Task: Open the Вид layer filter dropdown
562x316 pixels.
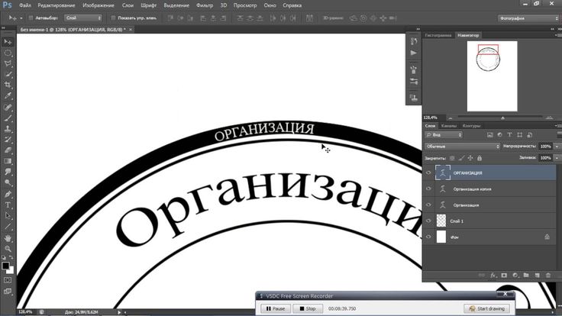Action: click(444, 134)
